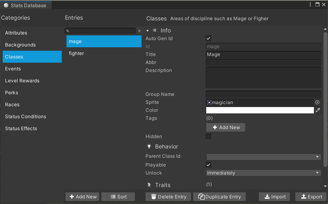328x204 pixels.
Task: Click the Delete Entry trash button
Action: [x=169, y=197]
